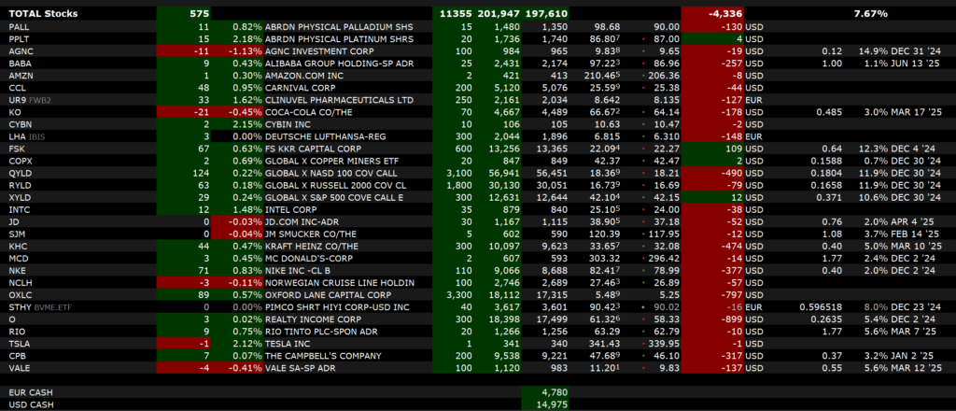This screenshot has height=411, width=956.
Task: Select the red -21 change cell for KO
Action: [184, 110]
